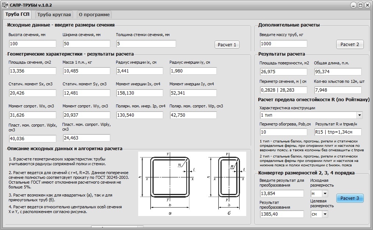Start conversion with the Расчет 3 button
This screenshot has width=373, height=230.
pyautogui.click(x=350, y=198)
